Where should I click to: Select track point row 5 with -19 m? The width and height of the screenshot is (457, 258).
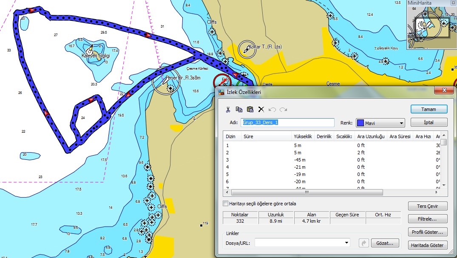click(x=332, y=174)
